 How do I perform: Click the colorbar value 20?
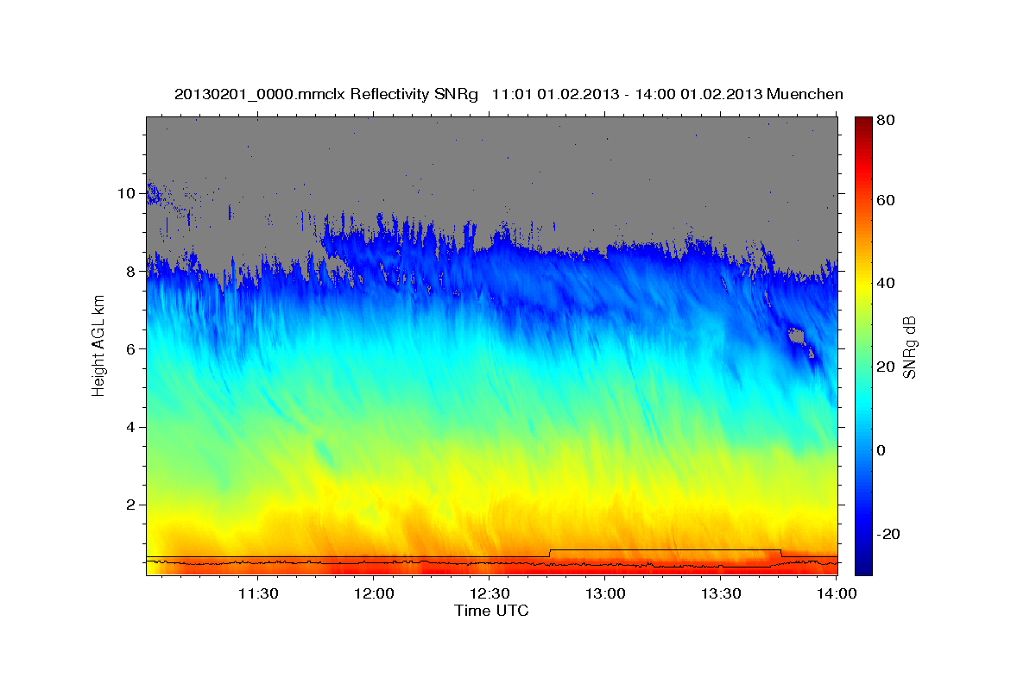click(x=887, y=367)
